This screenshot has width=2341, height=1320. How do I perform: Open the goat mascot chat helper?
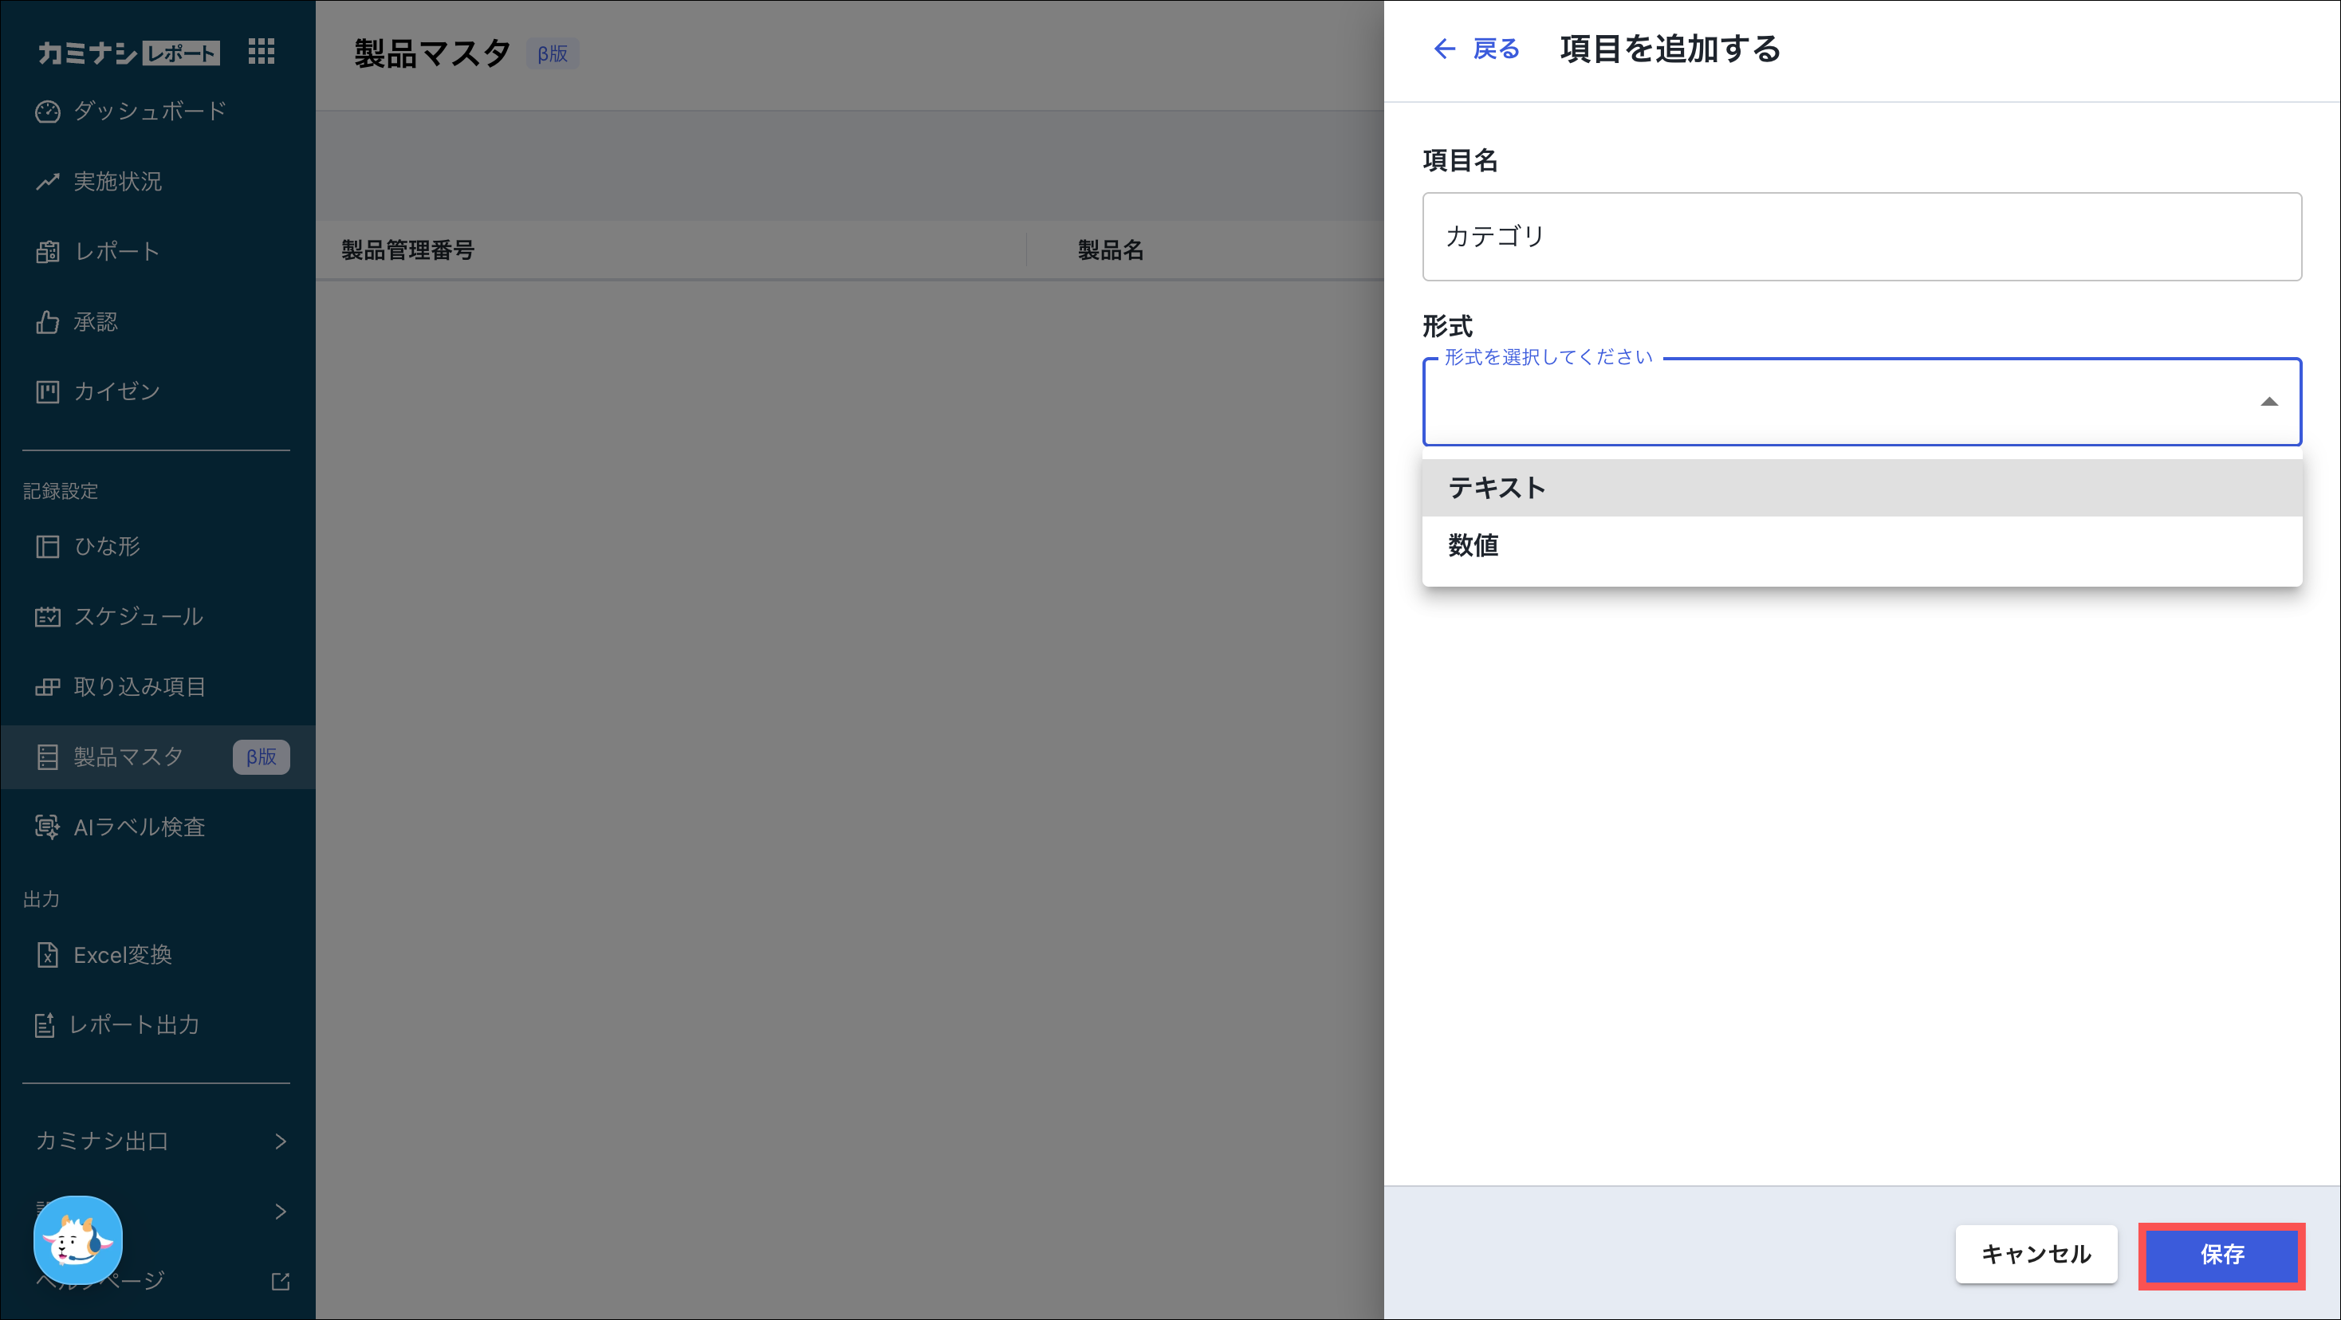[x=78, y=1240]
